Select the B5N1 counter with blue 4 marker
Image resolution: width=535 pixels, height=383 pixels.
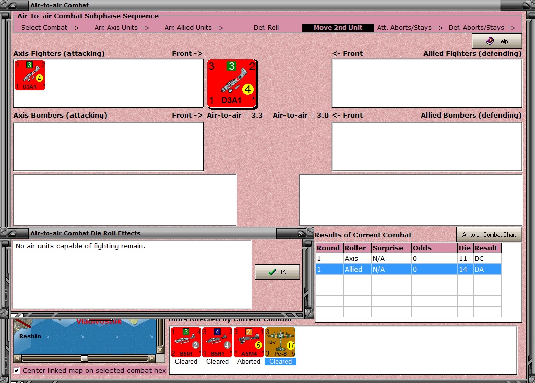coord(217,343)
